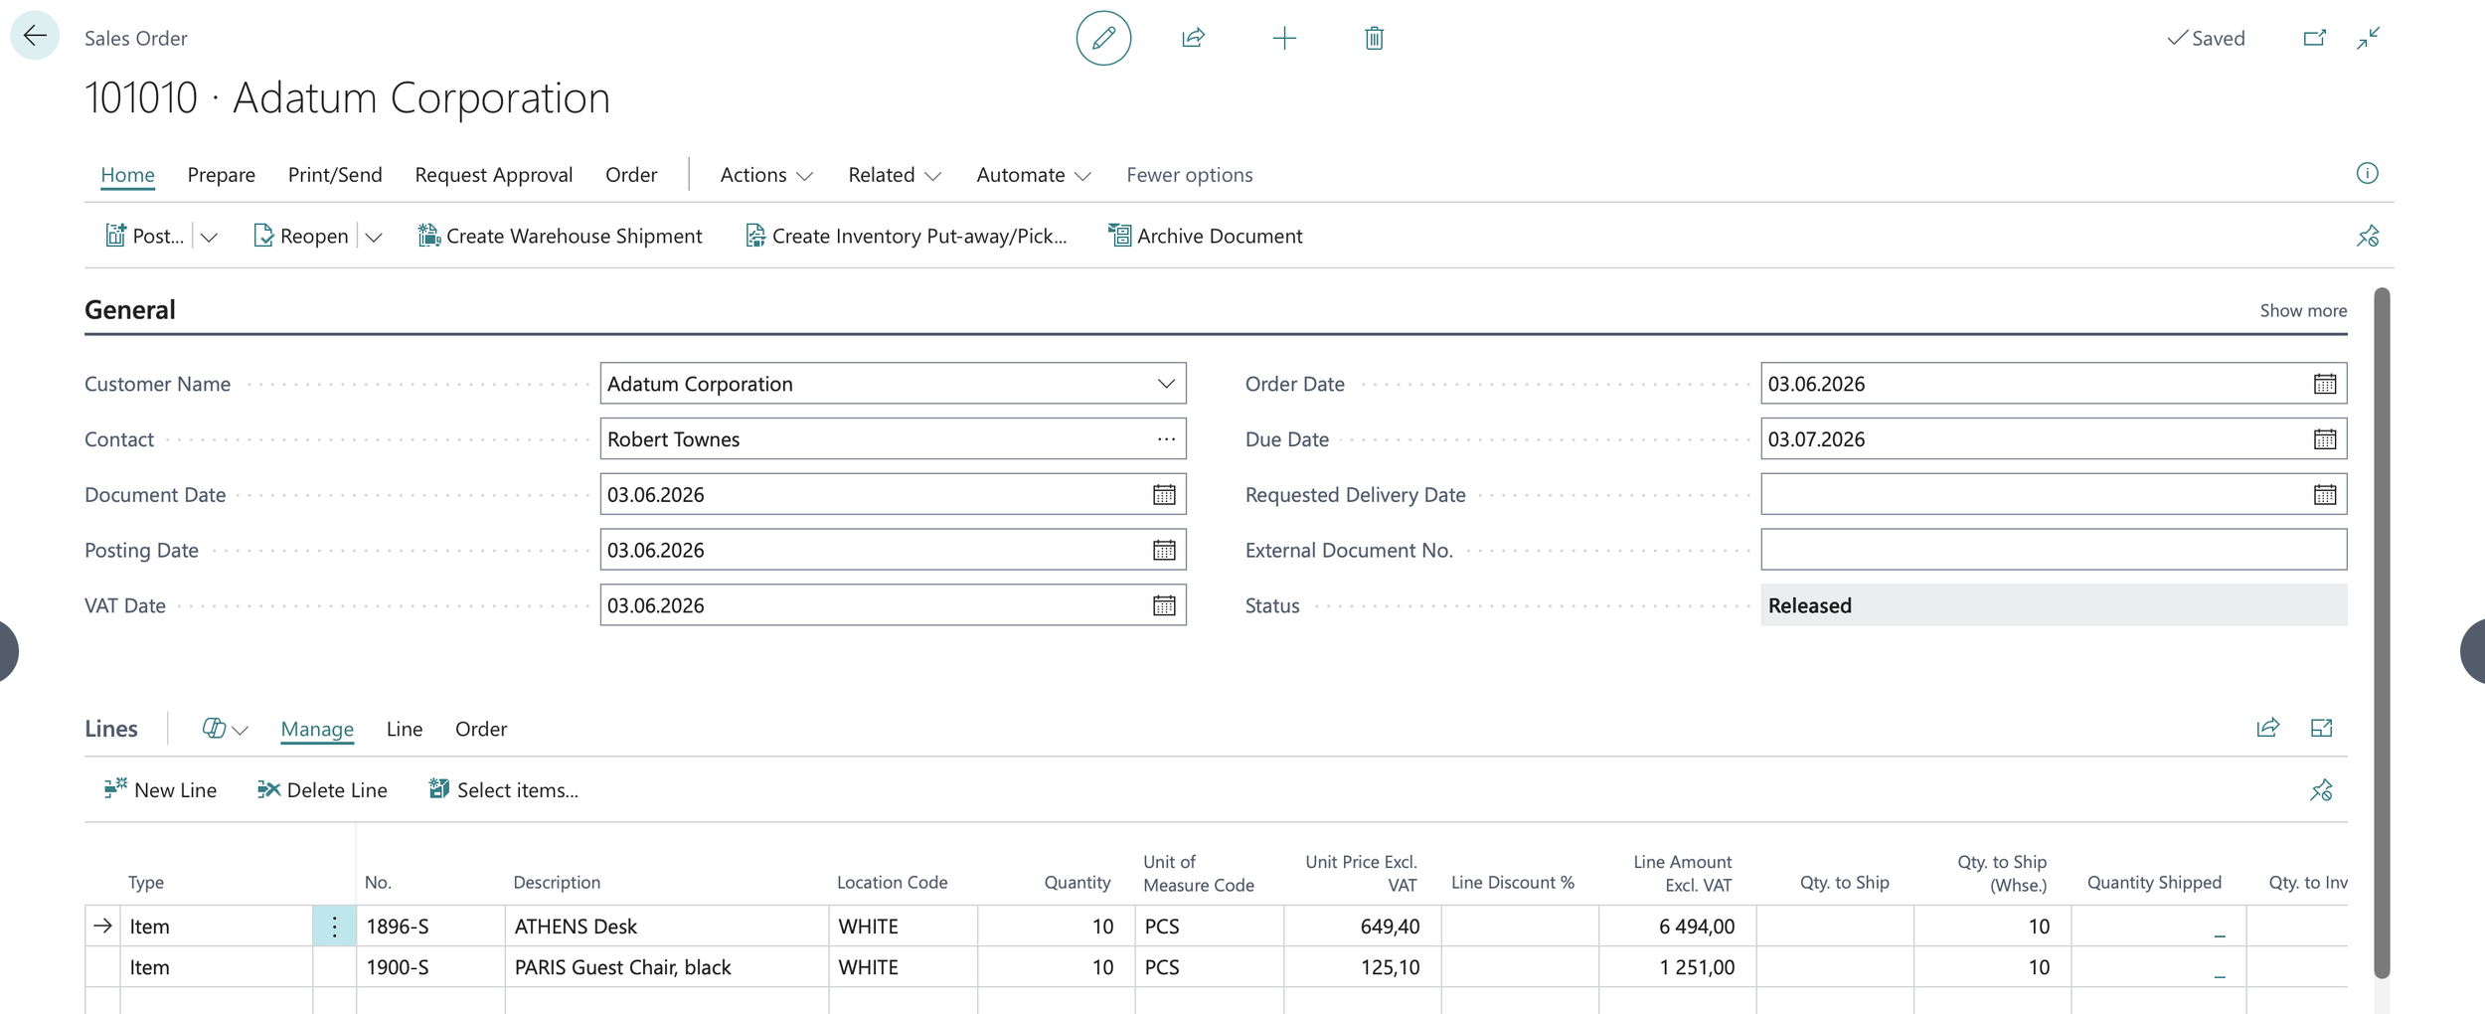Click Fewer options
Viewport: 2485px width, 1014px height.
coord(1189,175)
